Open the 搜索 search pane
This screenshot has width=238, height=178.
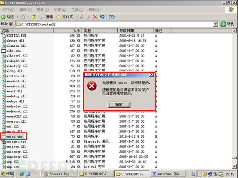tap(46, 17)
